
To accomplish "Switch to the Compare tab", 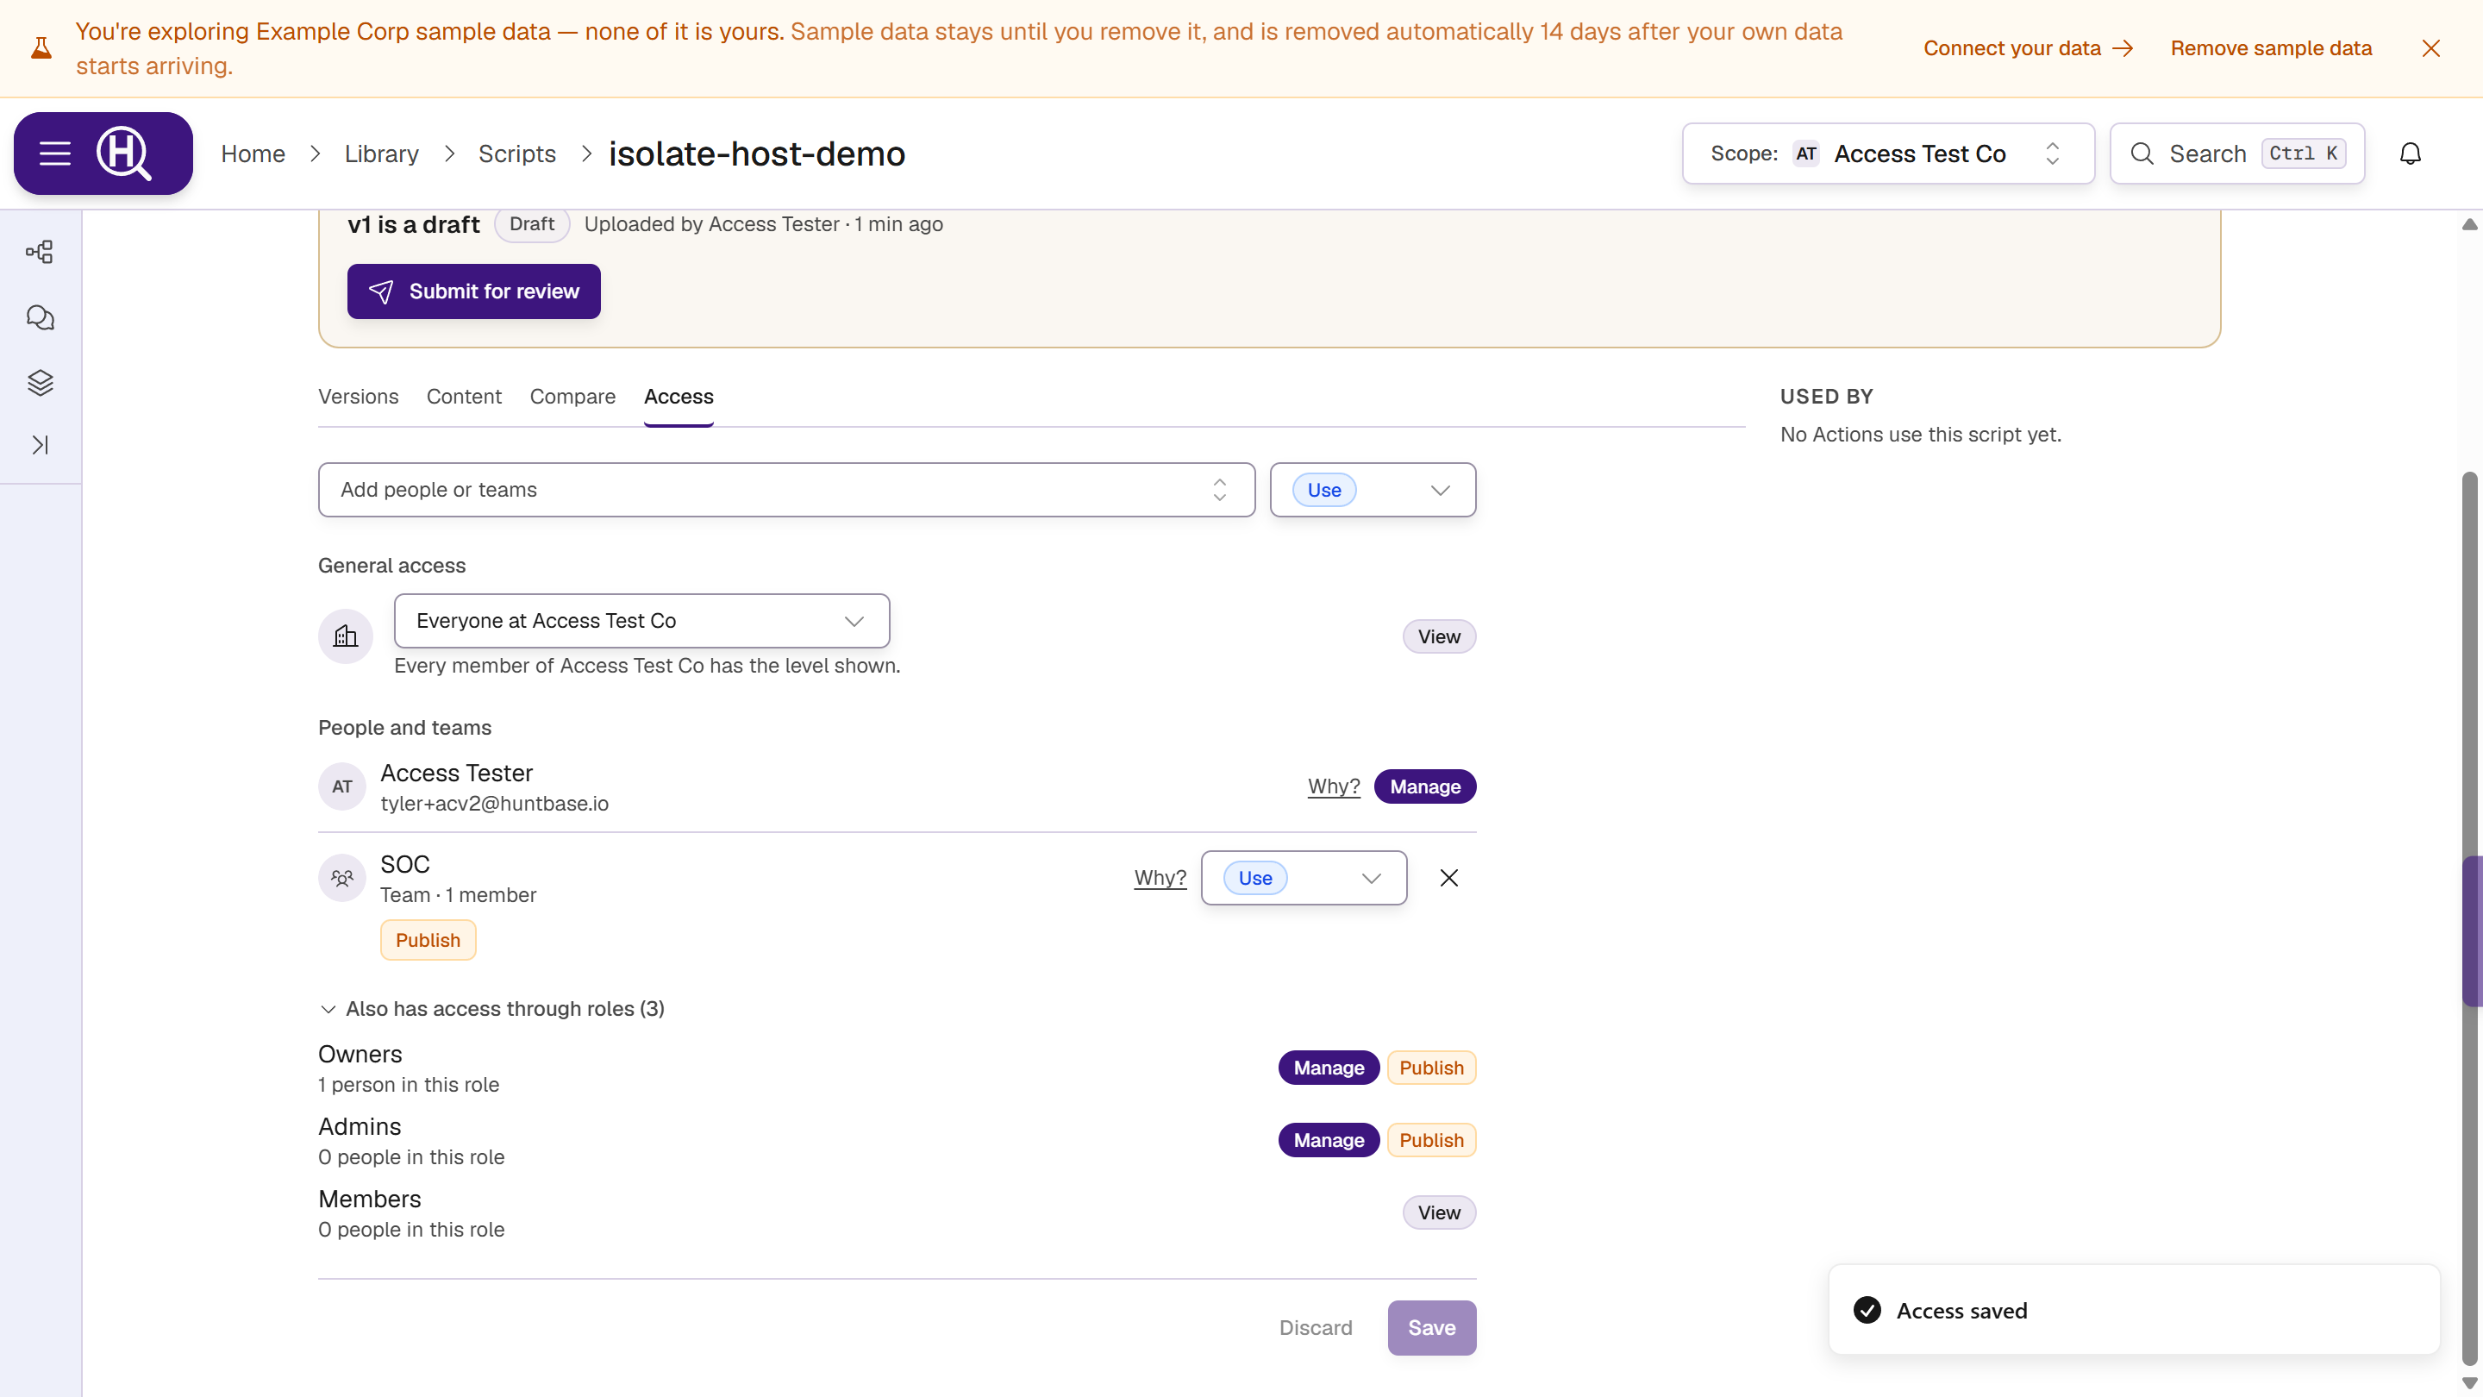I will point(572,397).
